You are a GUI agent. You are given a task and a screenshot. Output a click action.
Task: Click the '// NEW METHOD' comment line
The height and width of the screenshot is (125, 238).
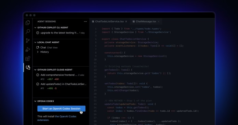tap(128, 101)
